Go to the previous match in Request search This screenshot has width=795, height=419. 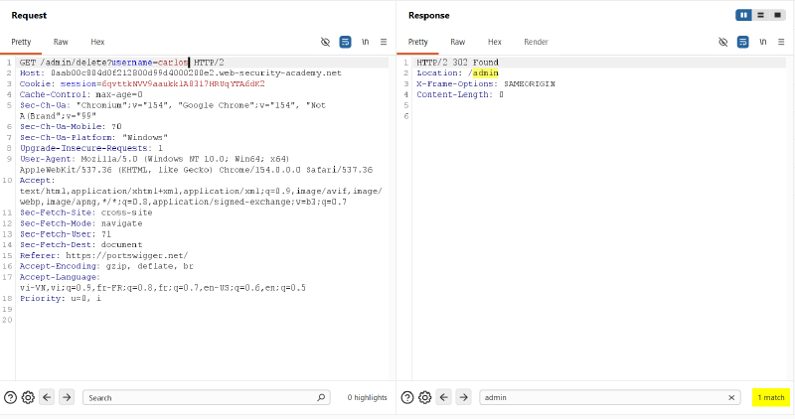tap(47, 398)
